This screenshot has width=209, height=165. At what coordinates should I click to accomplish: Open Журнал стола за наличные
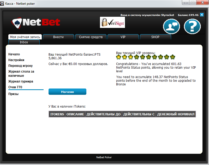point(21,74)
